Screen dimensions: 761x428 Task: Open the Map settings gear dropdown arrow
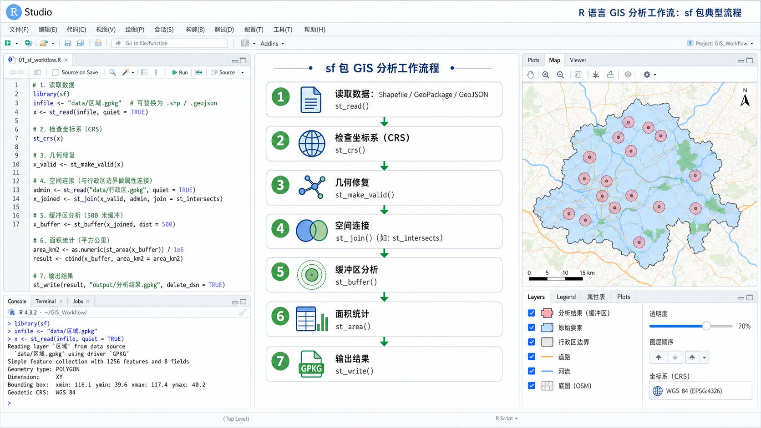[x=654, y=75]
